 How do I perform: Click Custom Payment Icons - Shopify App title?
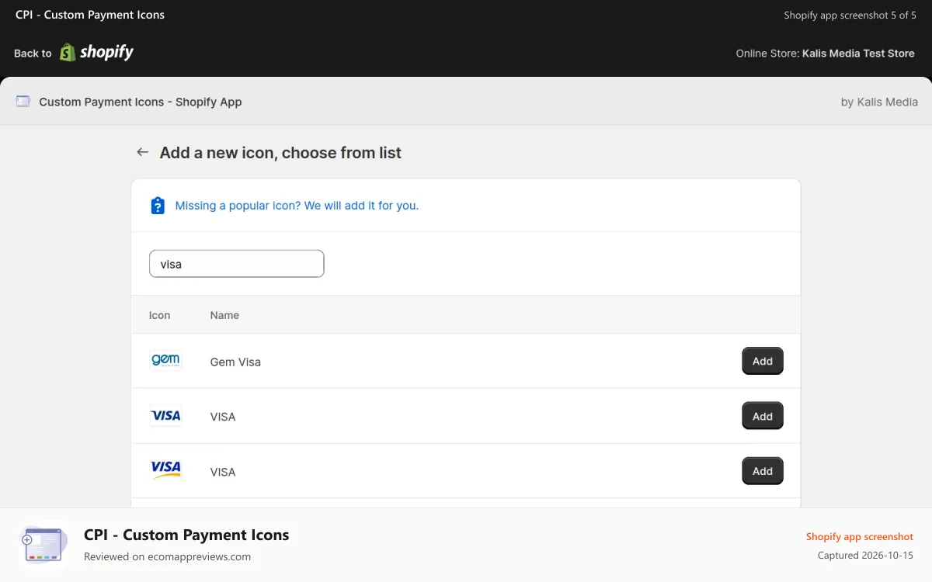click(141, 102)
